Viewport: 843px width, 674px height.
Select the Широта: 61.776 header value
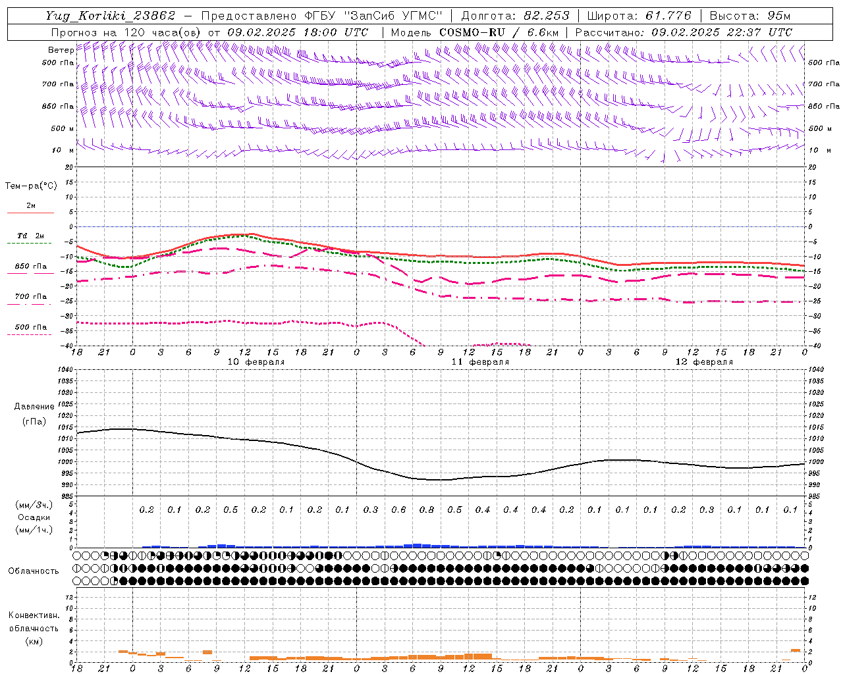[639, 16]
